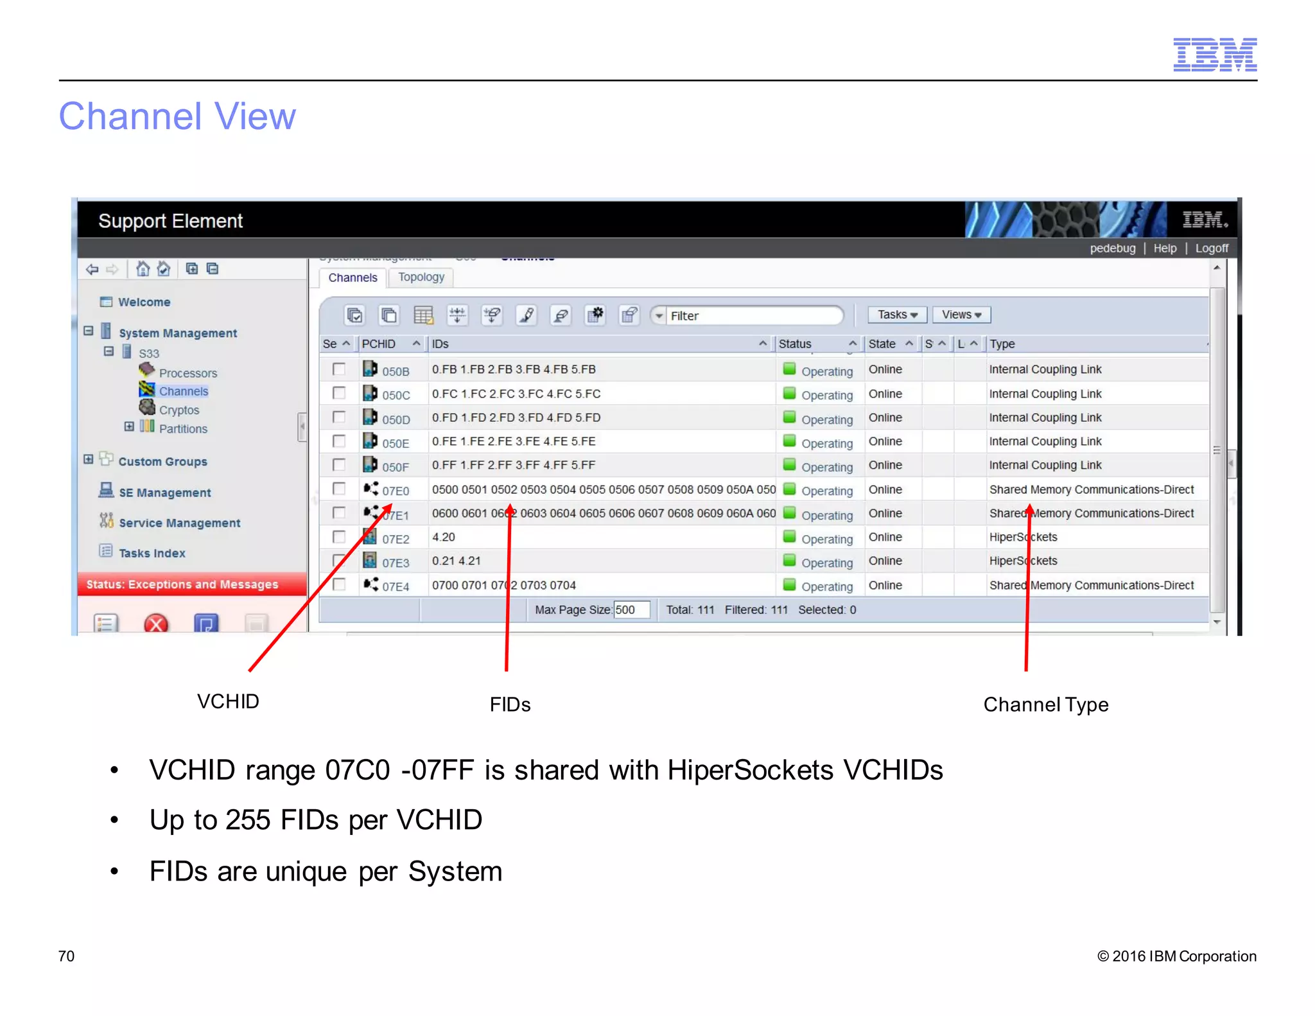Viewport: 1315px width, 1016px height.
Task: Open the Tasks dropdown menu
Action: click(x=897, y=315)
